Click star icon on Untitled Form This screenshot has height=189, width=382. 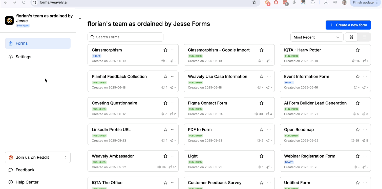coord(358,183)
